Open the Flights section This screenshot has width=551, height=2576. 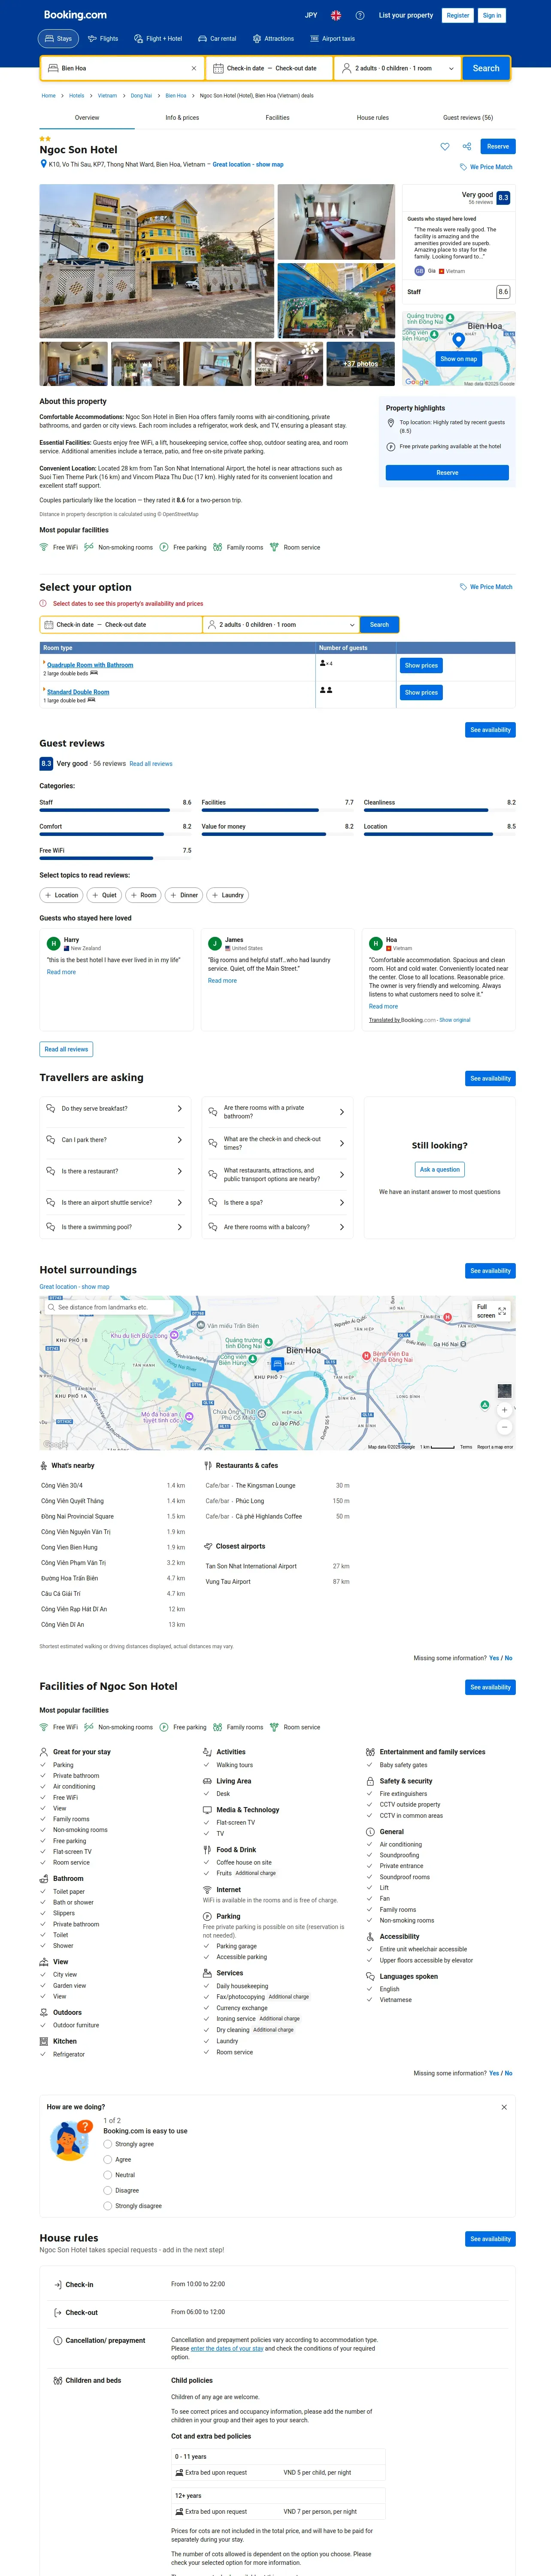(103, 39)
